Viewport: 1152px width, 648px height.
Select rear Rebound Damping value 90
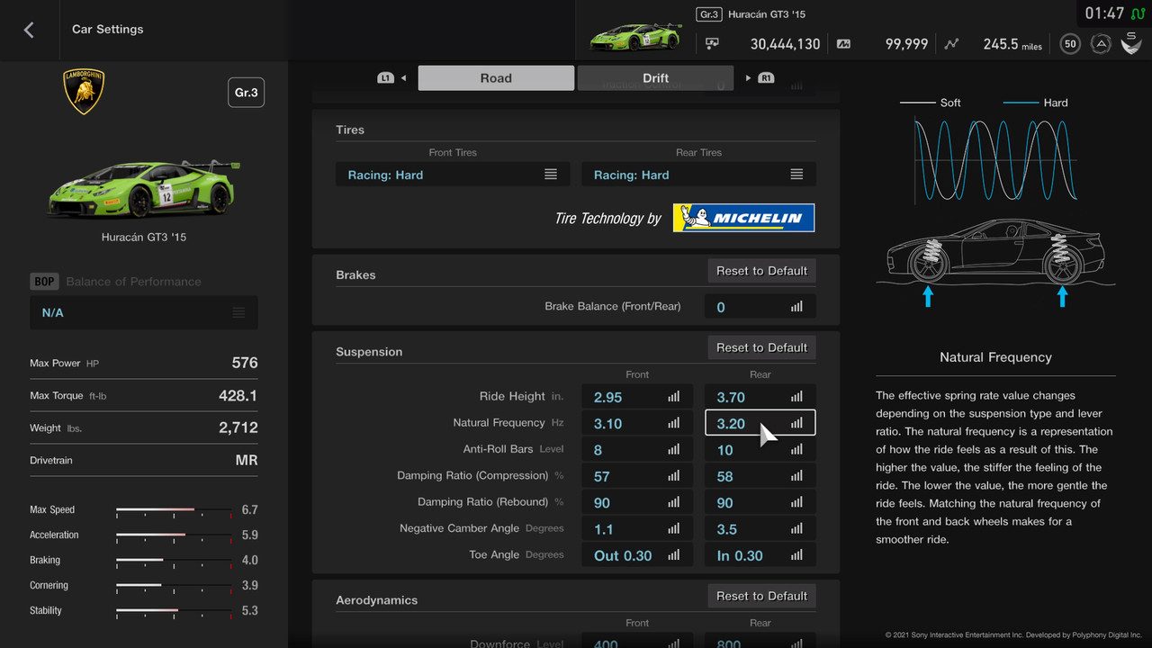(x=760, y=502)
